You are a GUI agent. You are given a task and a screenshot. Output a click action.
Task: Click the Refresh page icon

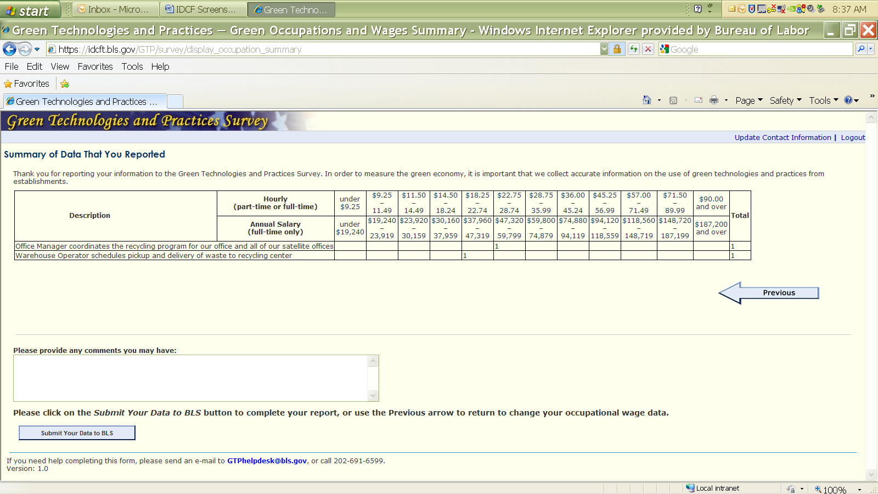click(x=634, y=49)
